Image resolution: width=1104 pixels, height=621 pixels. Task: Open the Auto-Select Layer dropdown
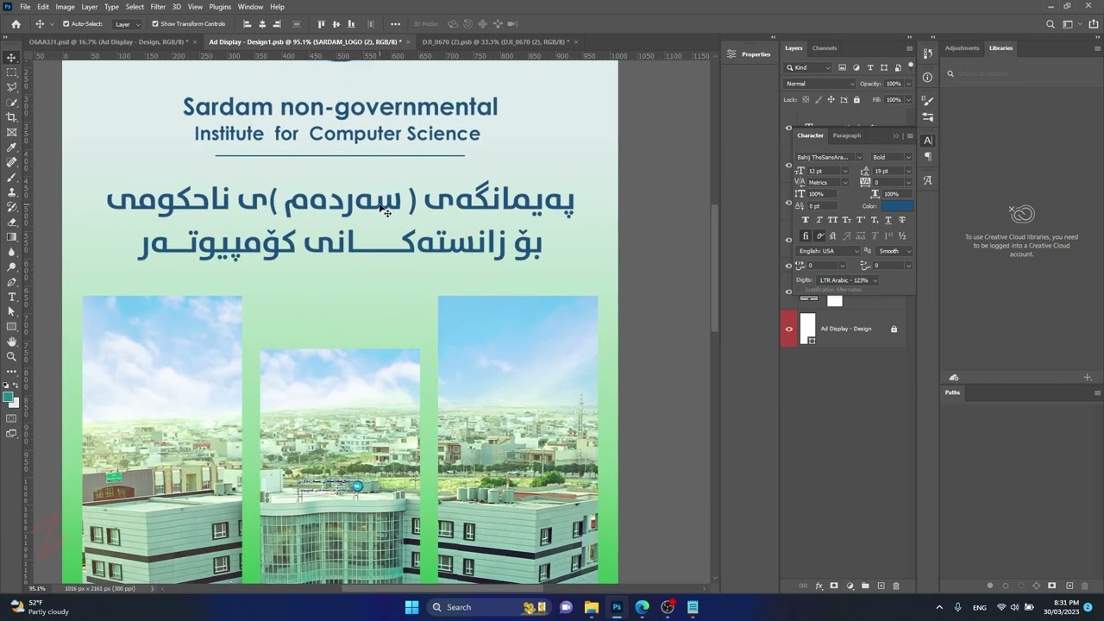tap(127, 24)
